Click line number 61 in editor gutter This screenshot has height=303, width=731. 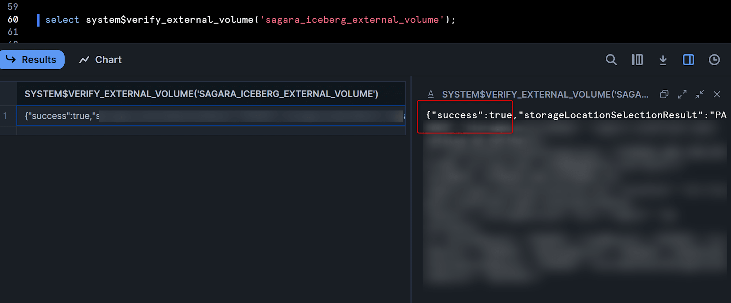point(13,32)
